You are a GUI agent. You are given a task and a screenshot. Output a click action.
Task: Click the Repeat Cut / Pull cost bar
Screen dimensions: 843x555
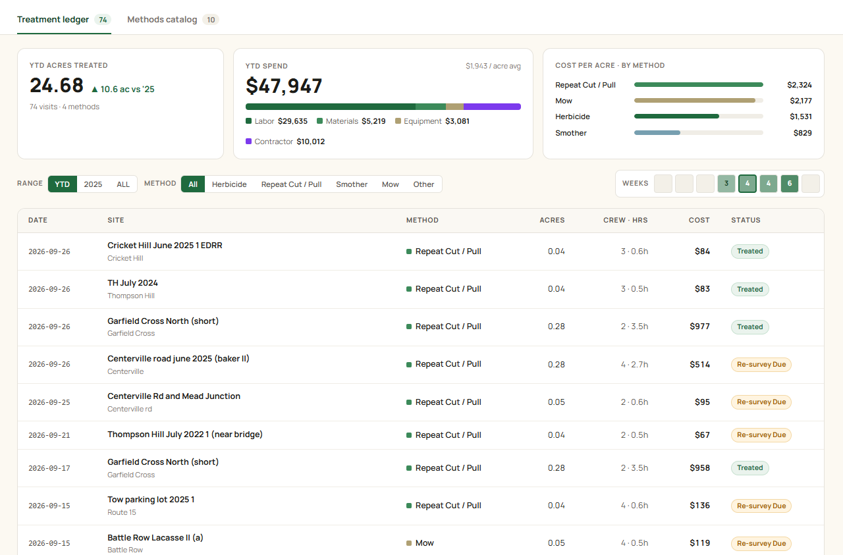click(699, 85)
